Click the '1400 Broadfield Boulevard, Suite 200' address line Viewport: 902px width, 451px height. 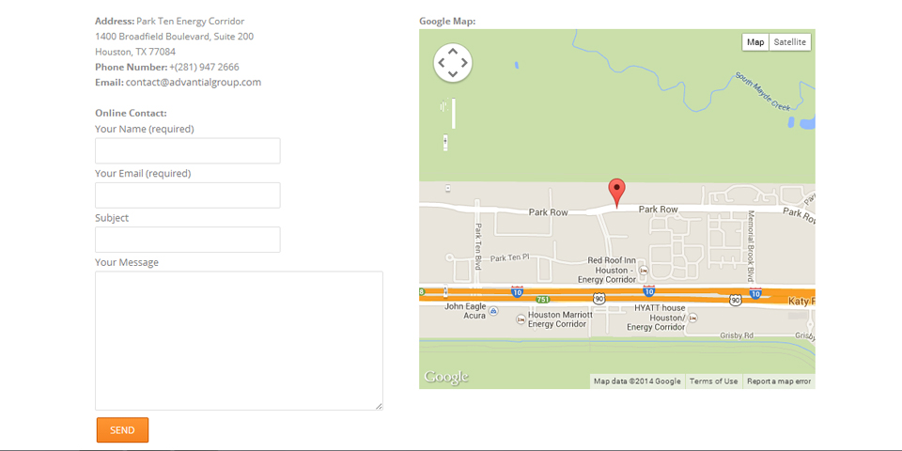click(x=175, y=37)
